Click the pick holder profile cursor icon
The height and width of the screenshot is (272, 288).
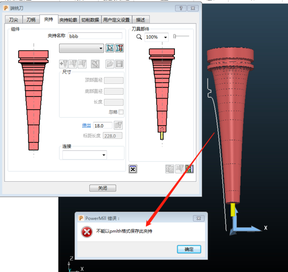click(x=109, y=48)
